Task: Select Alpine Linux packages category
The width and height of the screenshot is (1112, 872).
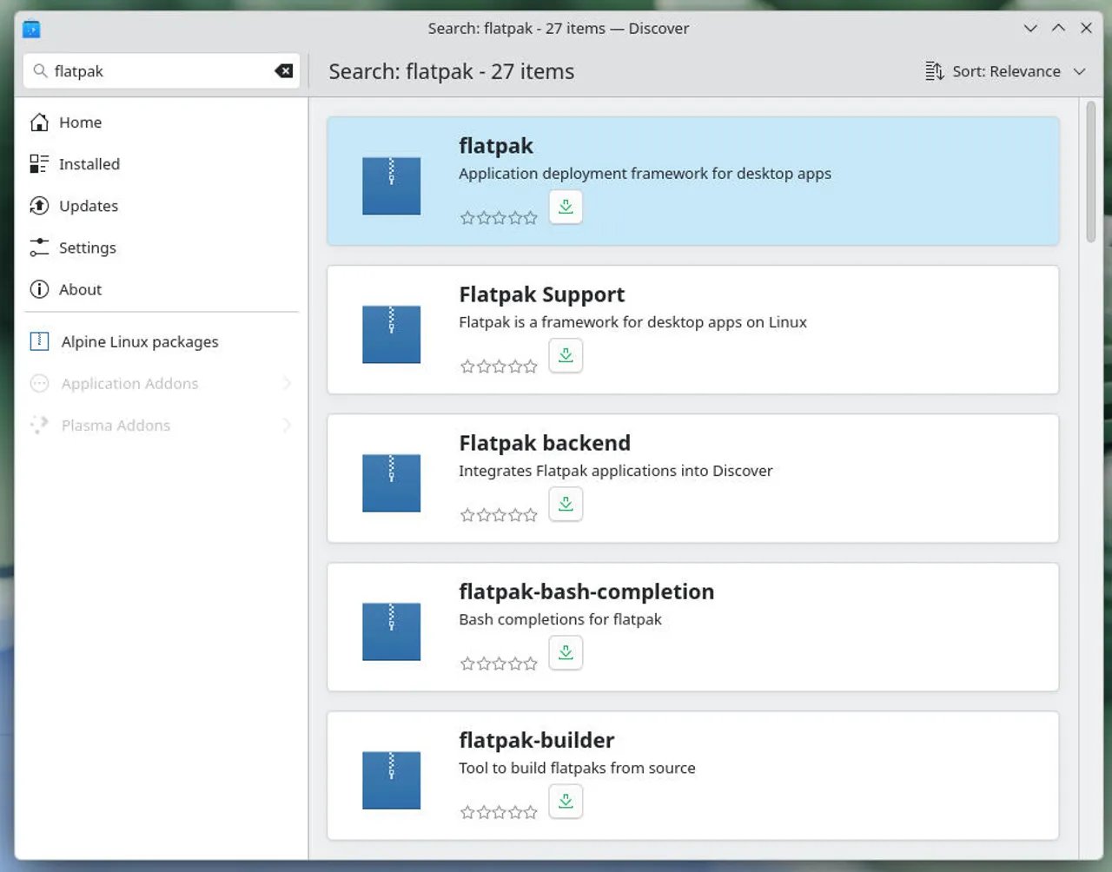Action: click(161, 341)
